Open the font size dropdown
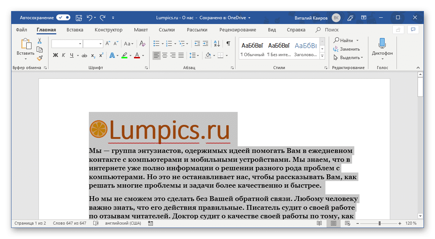 coord(100,44)
